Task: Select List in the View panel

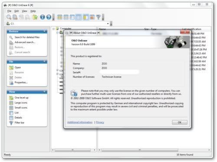Action: tap(16, 113)
